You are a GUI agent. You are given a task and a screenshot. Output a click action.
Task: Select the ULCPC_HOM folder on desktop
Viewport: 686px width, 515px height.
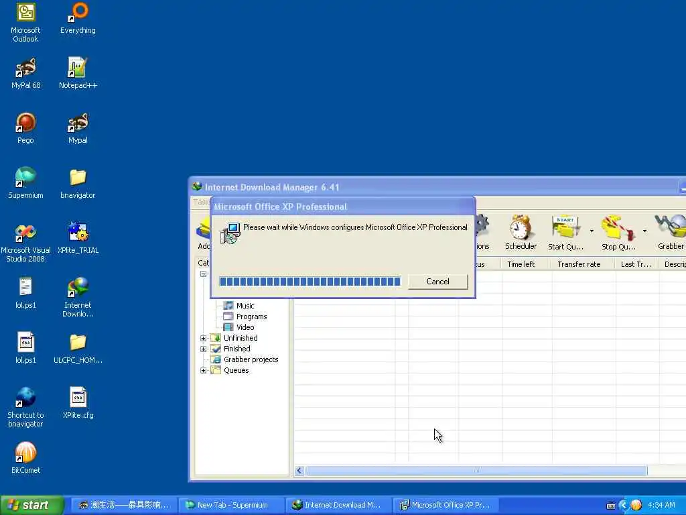click(x=78, y=349)
